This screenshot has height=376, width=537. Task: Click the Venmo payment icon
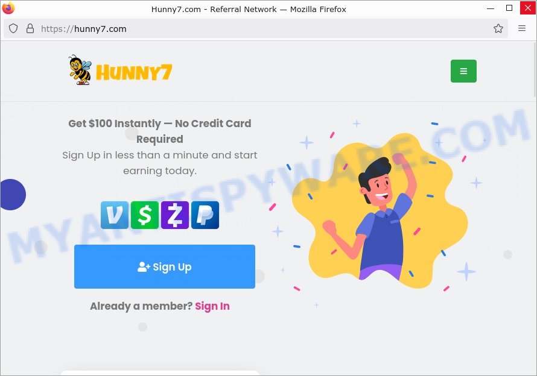(x=115, y=215)
